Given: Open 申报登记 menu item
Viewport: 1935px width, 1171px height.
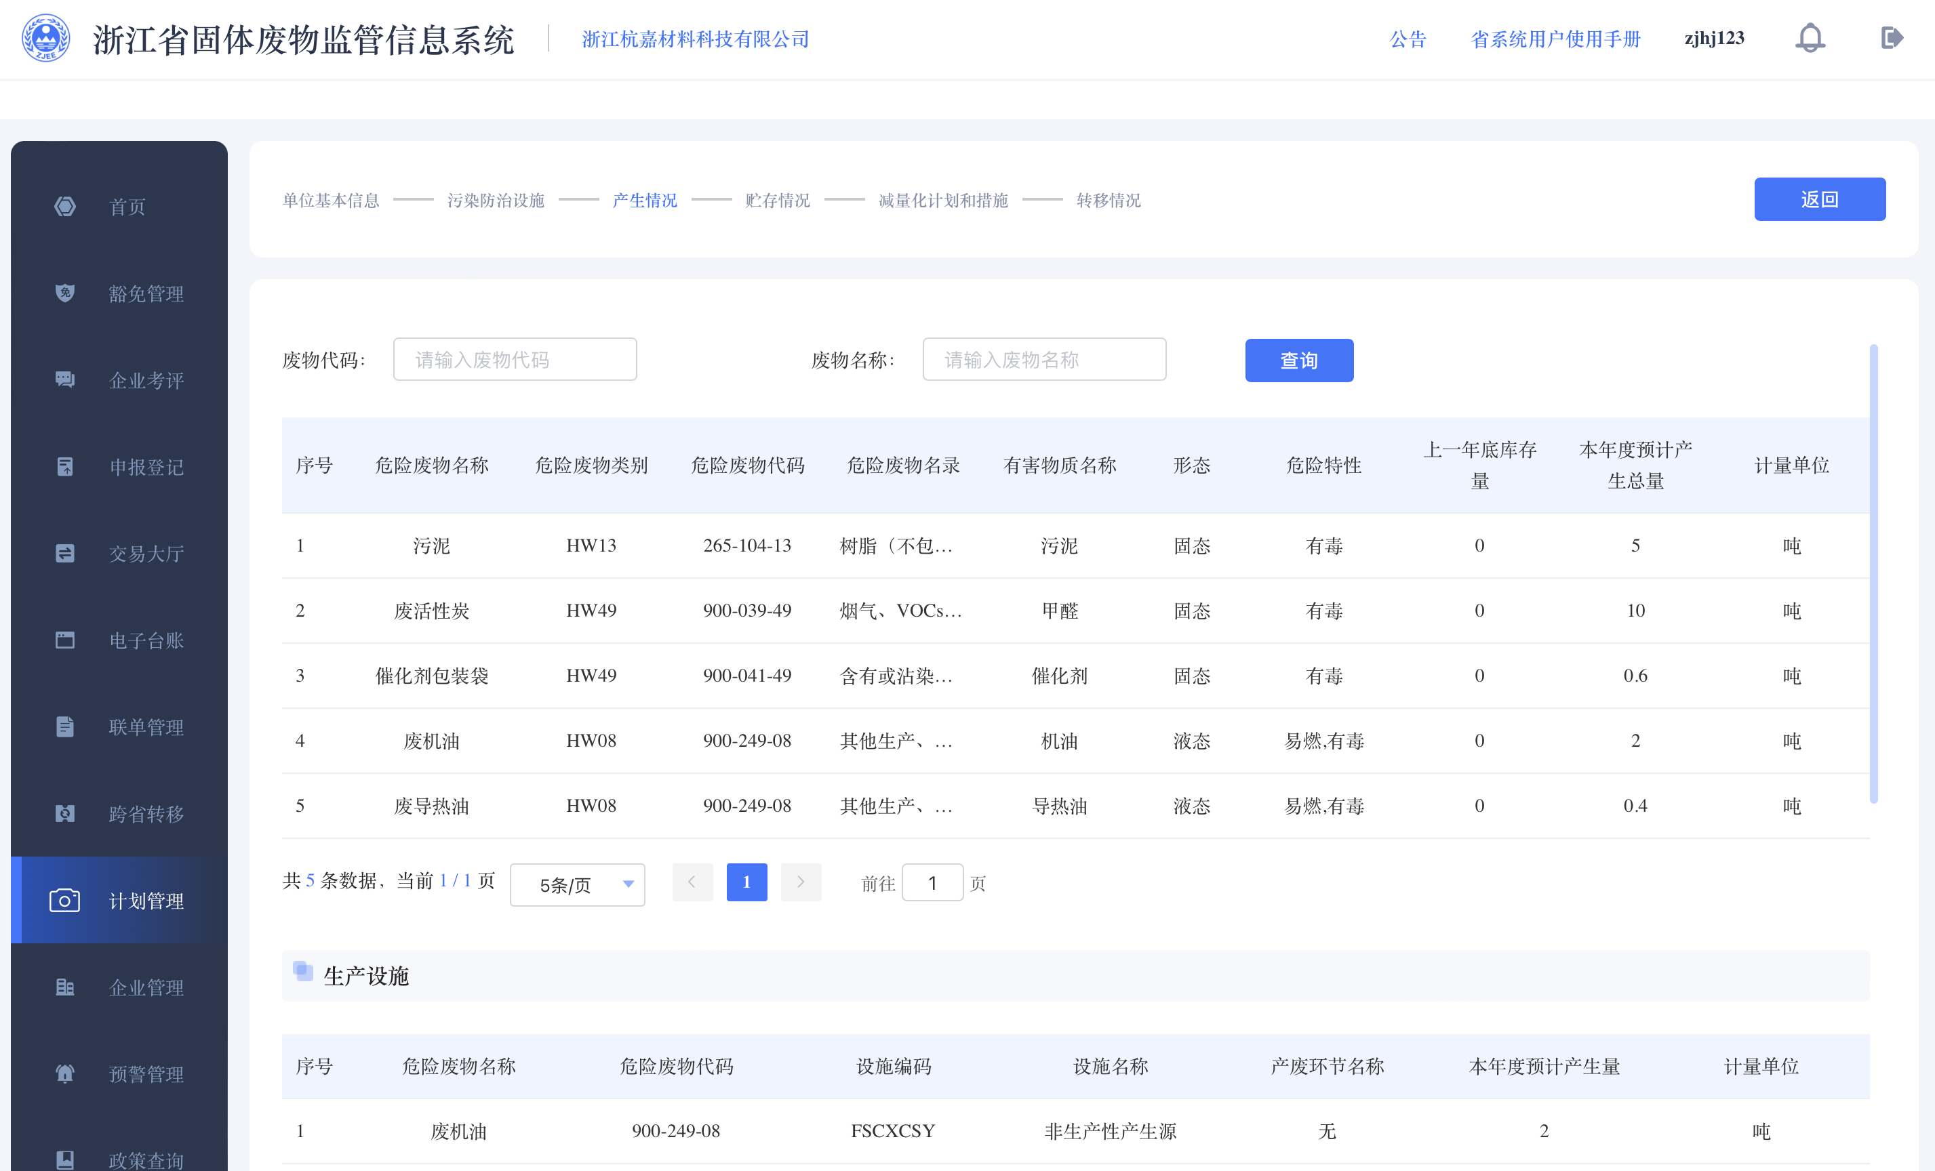Looking at the screenshot, I should click(146, 468).
